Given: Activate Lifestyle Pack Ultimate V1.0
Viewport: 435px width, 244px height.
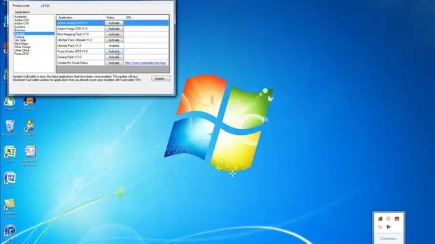Looking at the screenshot, I should (x=114, y=40).
